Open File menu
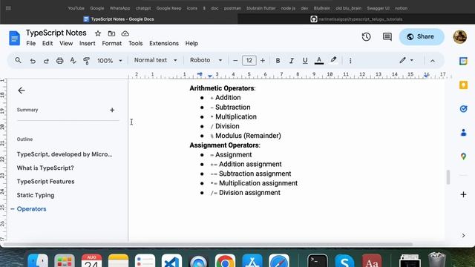Viewport: 475px width, 267px height. pos(31,43)
